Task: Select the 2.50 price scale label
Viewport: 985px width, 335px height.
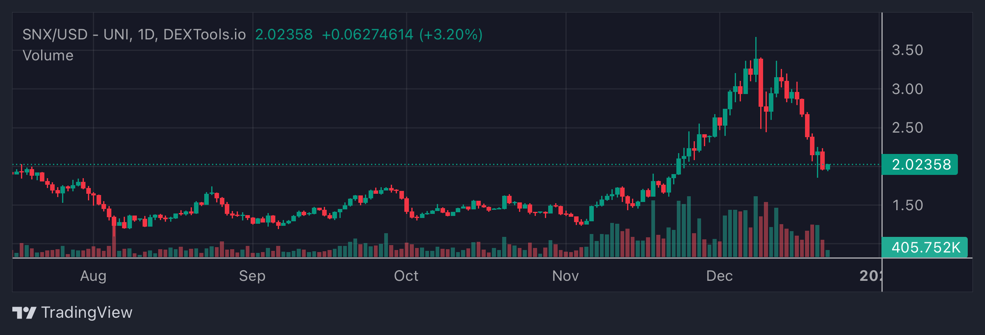Action: pos(907,128)
